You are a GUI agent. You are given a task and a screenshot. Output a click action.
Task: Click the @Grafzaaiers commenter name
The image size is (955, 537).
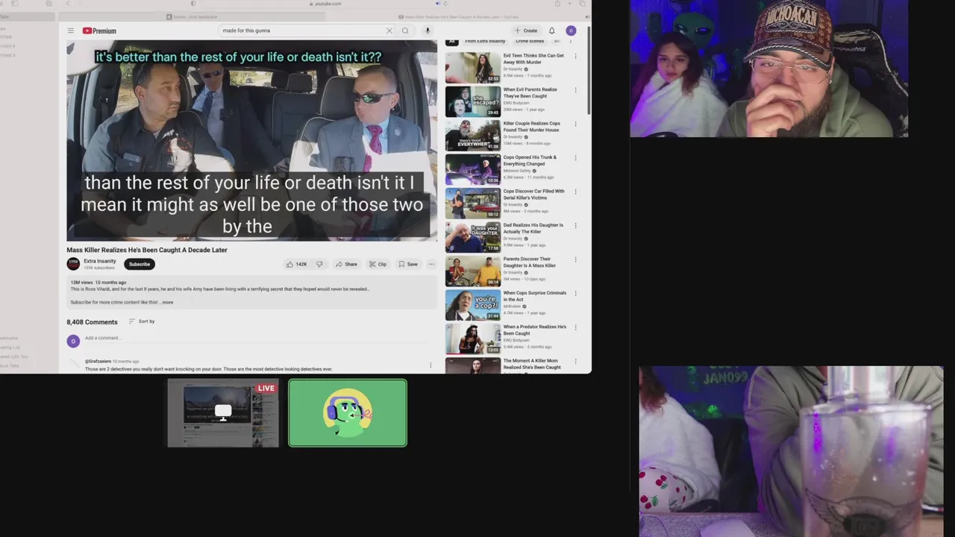98,362
